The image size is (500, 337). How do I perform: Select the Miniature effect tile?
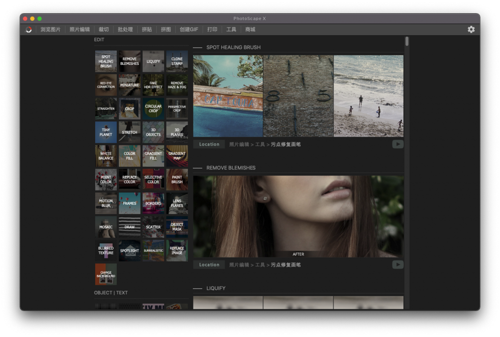129,85
